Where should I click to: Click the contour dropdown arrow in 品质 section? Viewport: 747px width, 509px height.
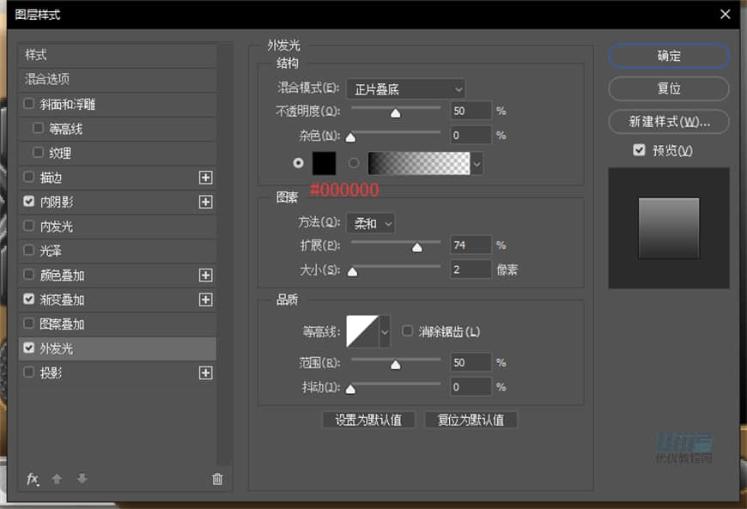(x=384, y=330)
